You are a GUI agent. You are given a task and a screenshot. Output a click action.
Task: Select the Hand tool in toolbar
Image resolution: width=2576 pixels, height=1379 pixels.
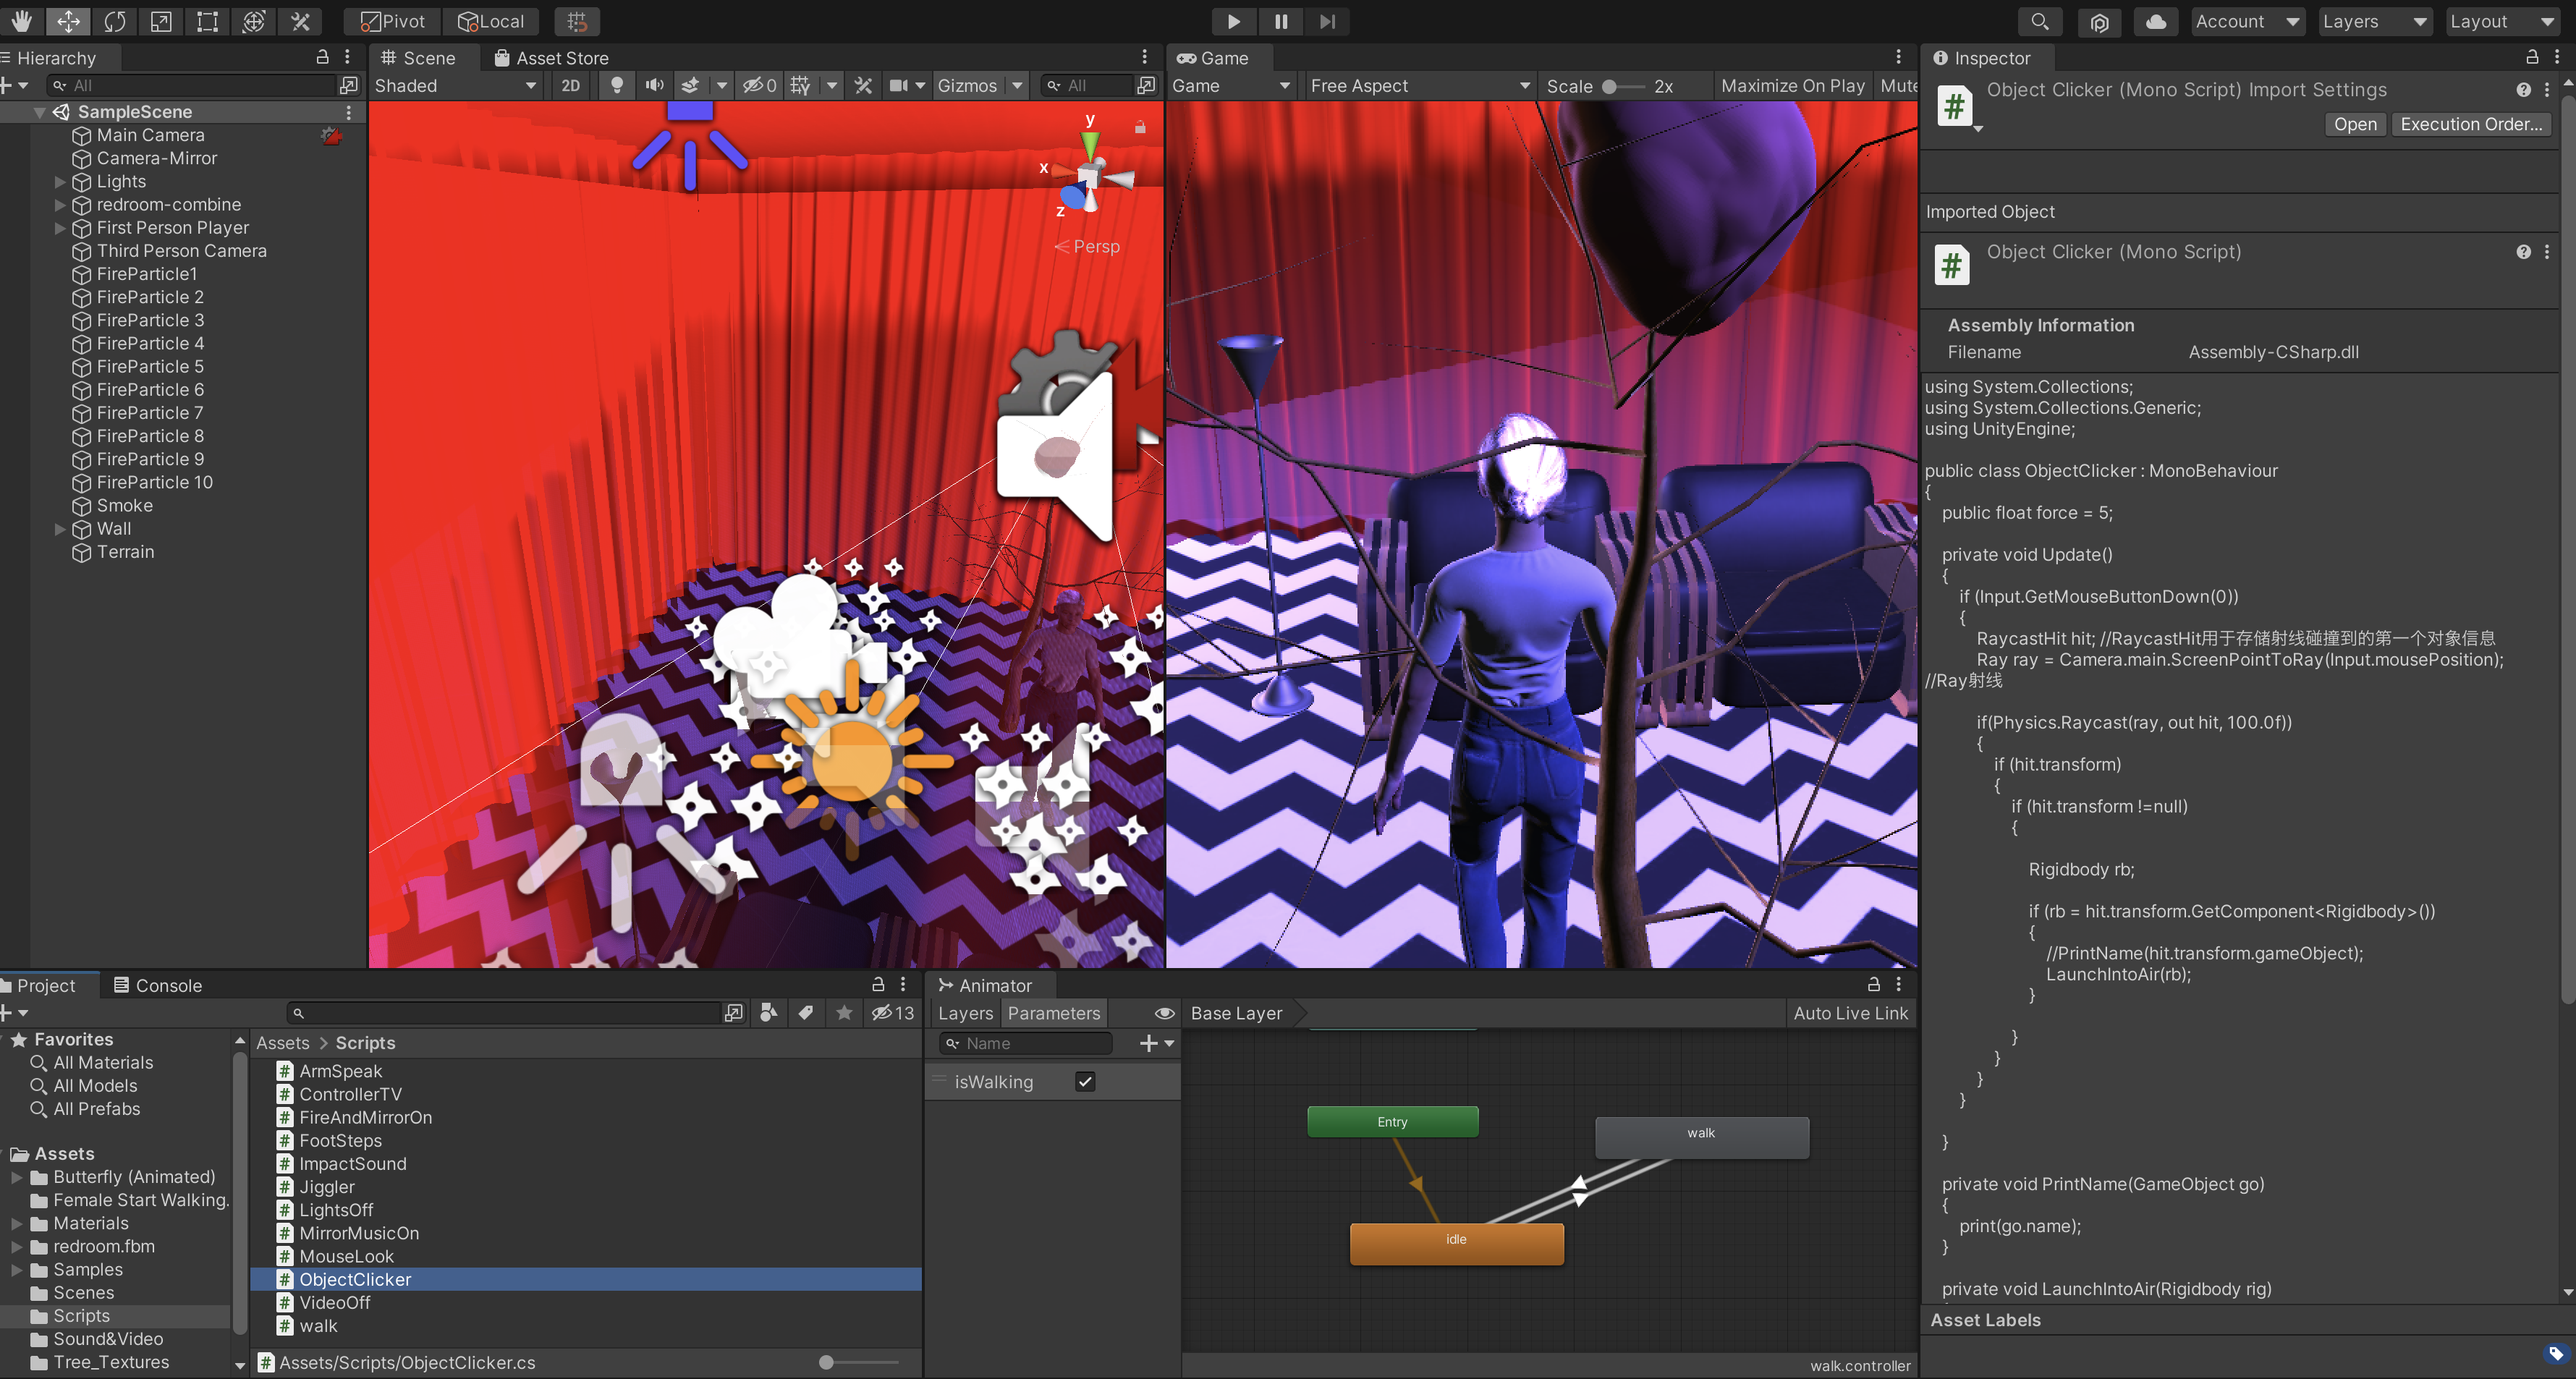pos(22,21)
